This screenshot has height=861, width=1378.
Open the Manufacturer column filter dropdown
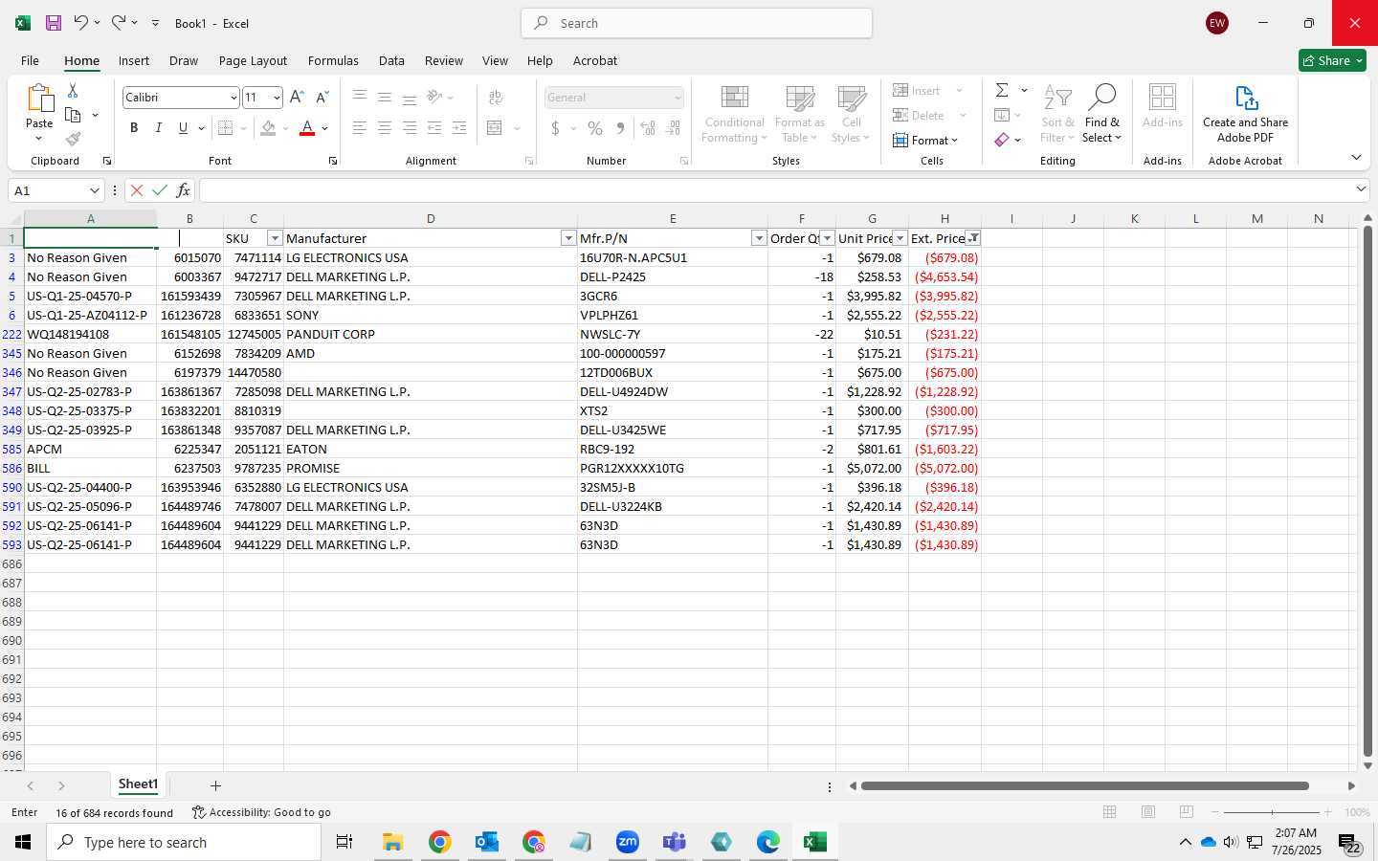[568, 238]
